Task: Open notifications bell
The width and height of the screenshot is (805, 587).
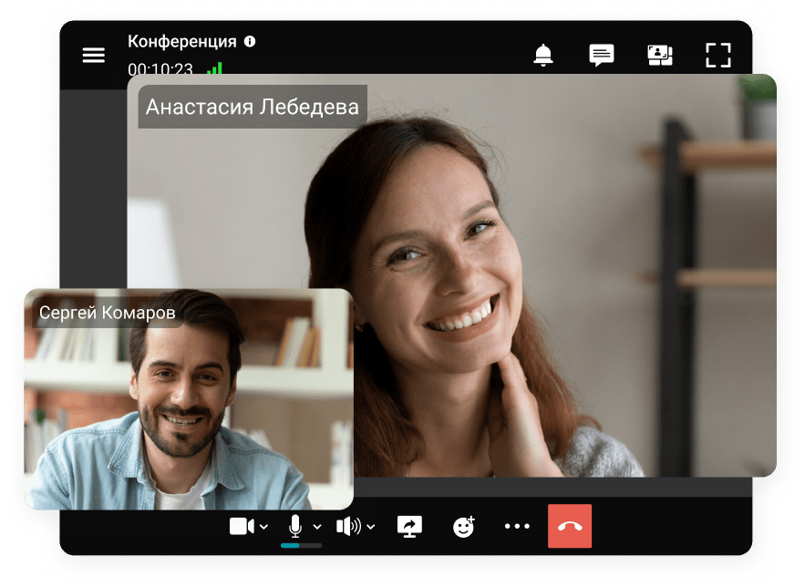Action: coord(543,55)
